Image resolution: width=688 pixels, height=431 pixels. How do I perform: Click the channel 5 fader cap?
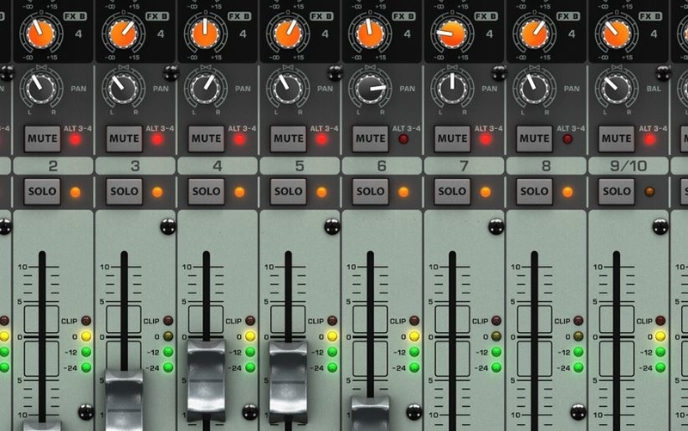click(288, 382)
